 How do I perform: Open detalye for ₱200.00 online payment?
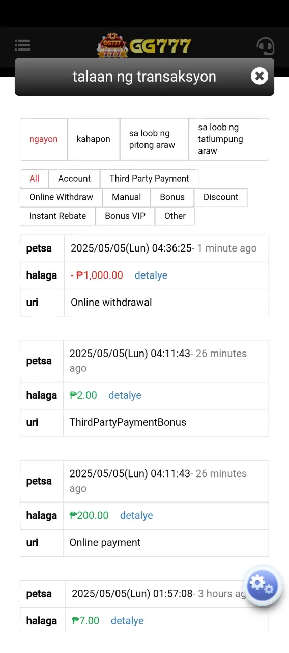136,515
